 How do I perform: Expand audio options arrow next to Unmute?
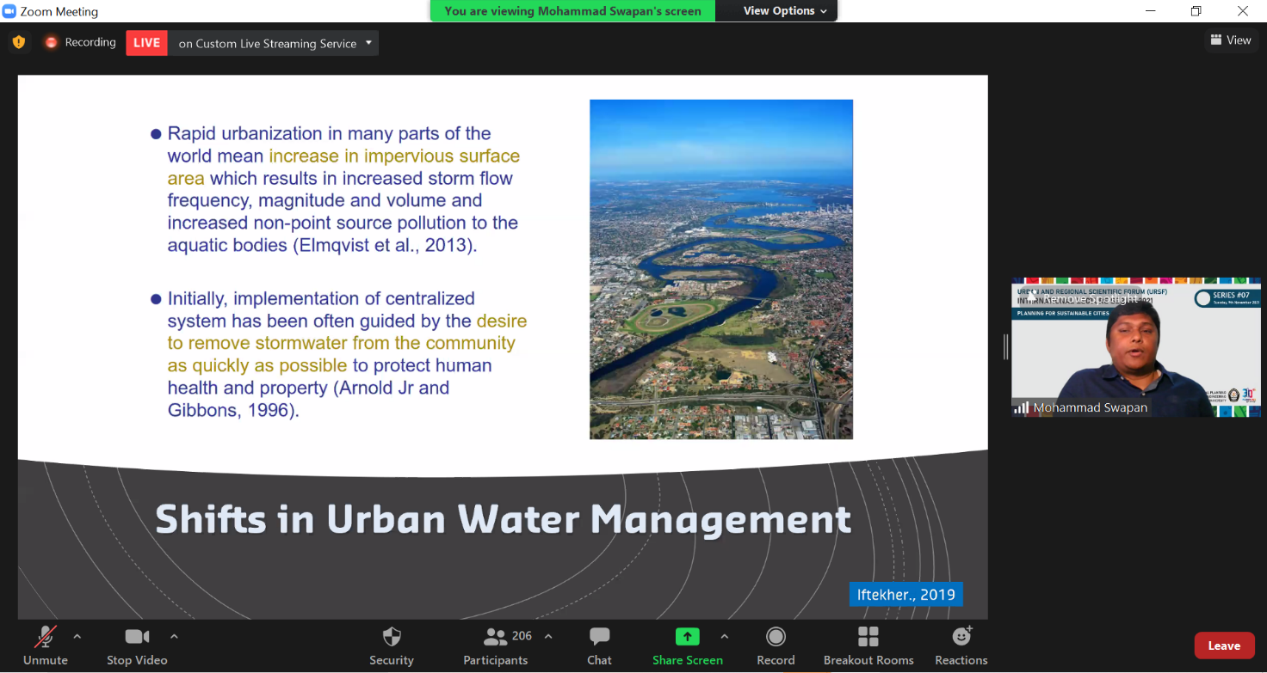[x=77, y=637]
